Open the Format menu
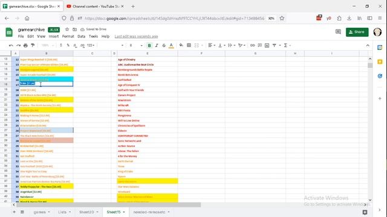This screenshot has width=387, height=217. 68,36
